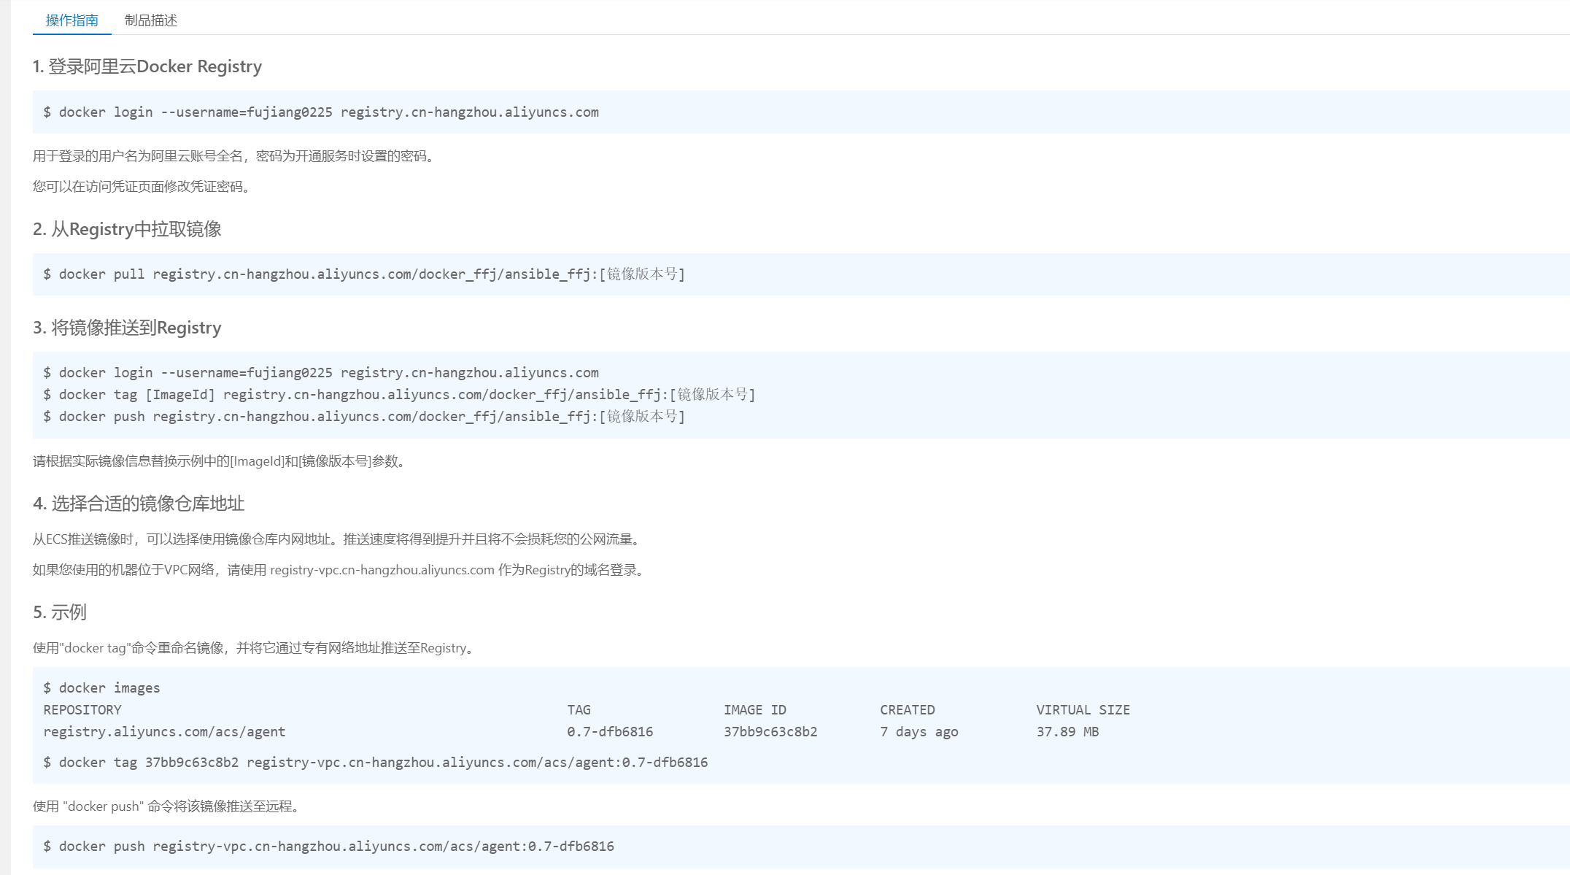Click the '4. 选择合适的镜像仓库地址' heading

coord(139,504)
